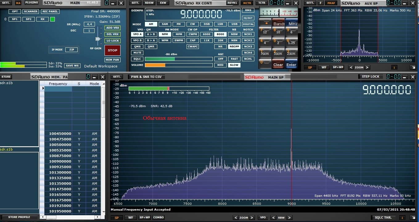Open the SCANNER panel
The image size is (419, 222).
coord(31,11)
